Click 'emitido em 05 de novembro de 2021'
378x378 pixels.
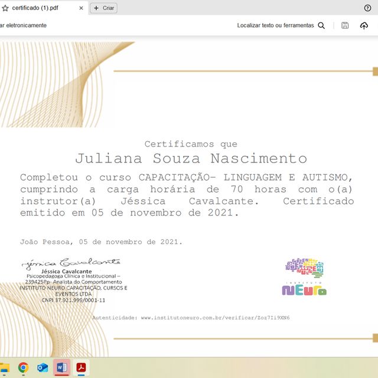point(129,213)
